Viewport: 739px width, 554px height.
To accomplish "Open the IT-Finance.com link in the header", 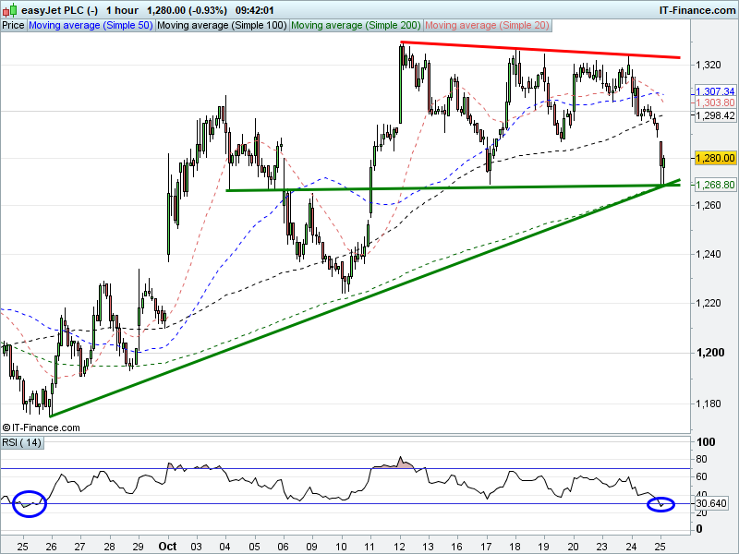I will (697, 10).
